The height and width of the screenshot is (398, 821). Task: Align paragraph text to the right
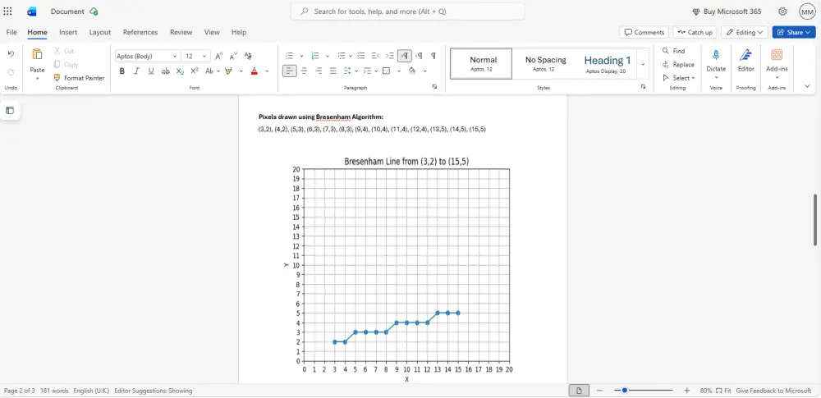(x=319, y=71)
